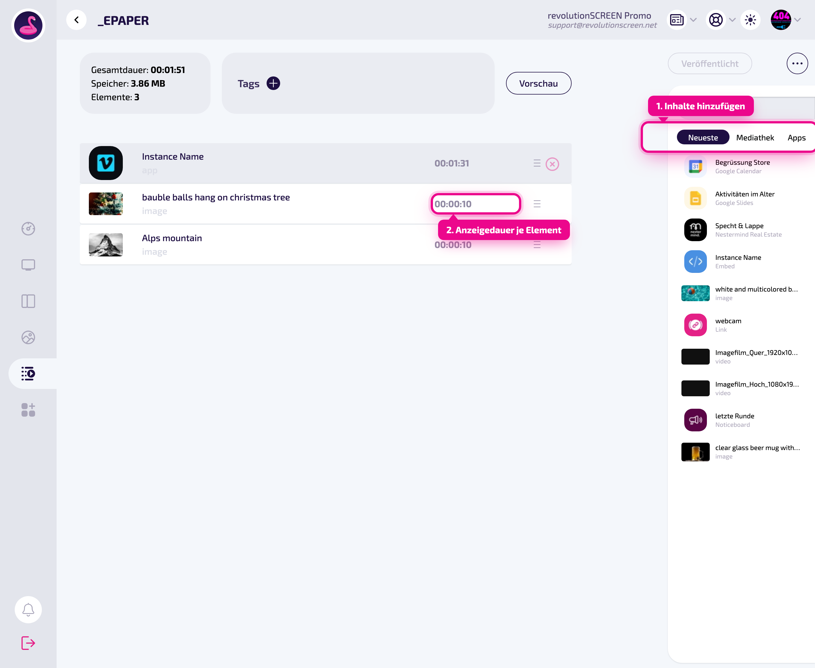Click the Gesamtdauer 00:01:51 value

(x=168, y=70)
